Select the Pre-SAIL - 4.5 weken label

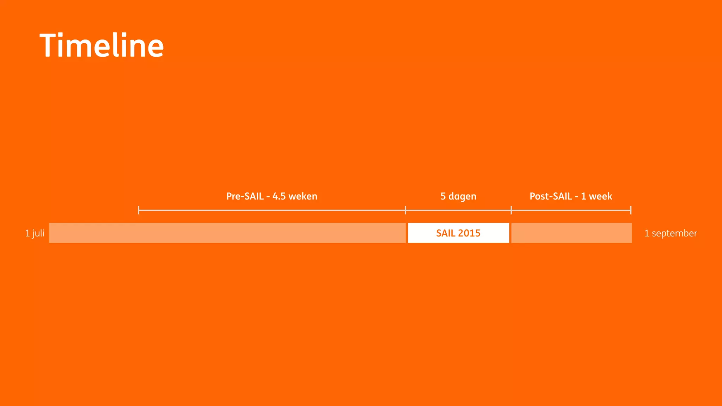[x=272, y=196]
